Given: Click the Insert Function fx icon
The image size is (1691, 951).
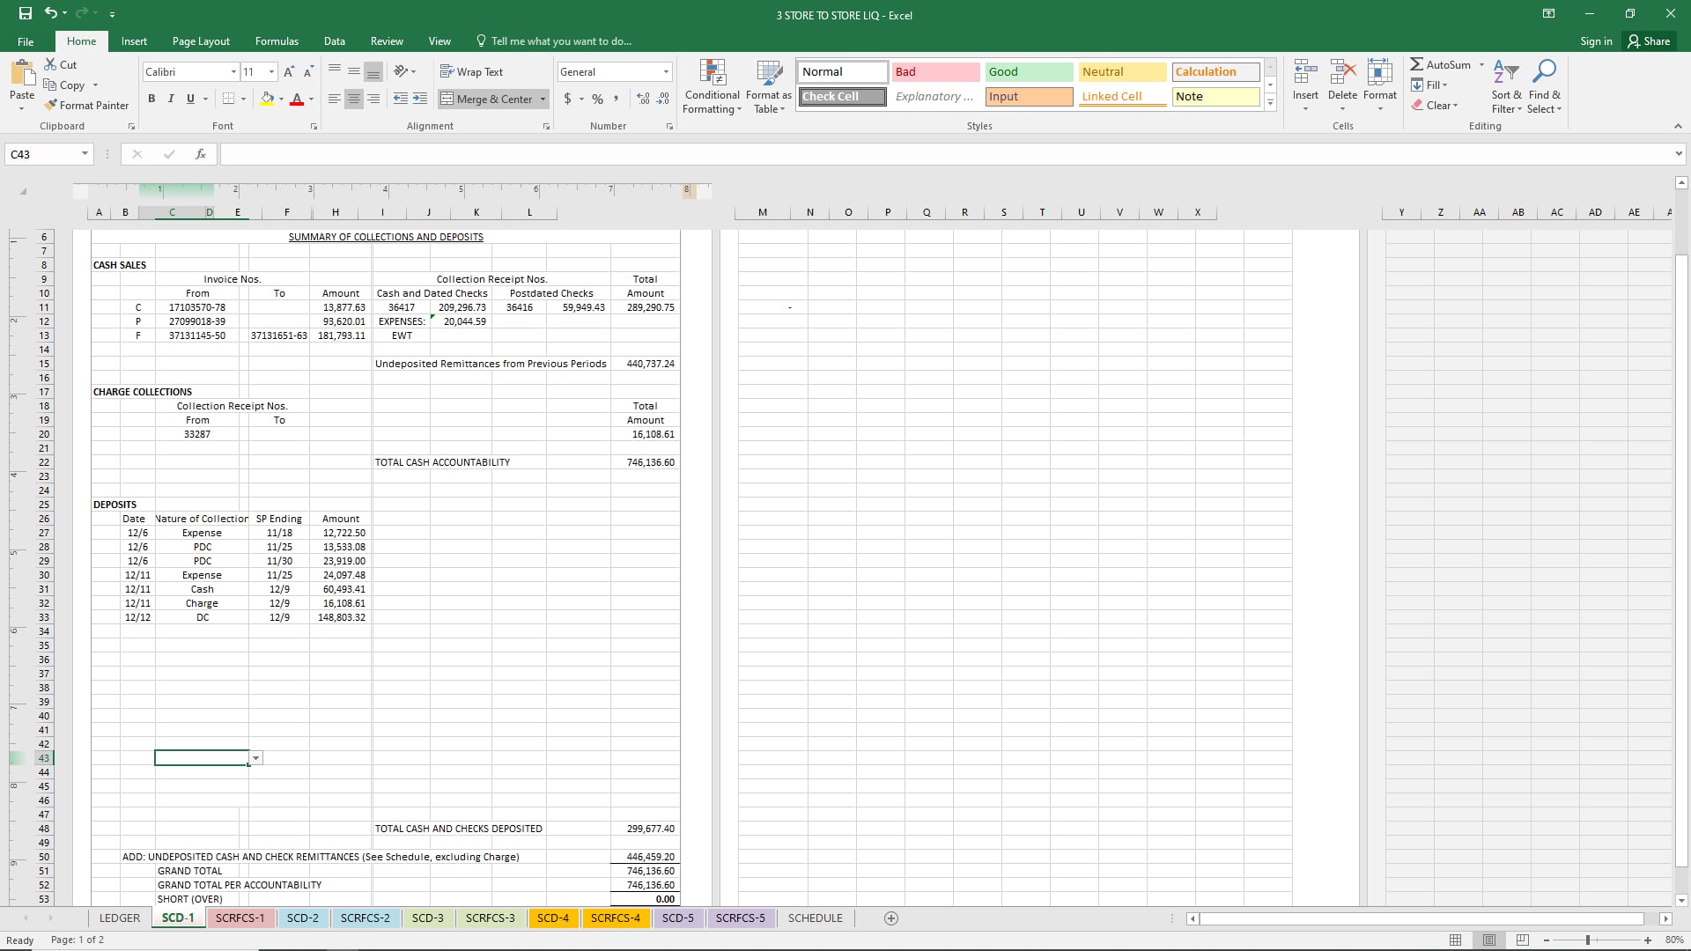Looking at the screenshot, I should point(201,154).
